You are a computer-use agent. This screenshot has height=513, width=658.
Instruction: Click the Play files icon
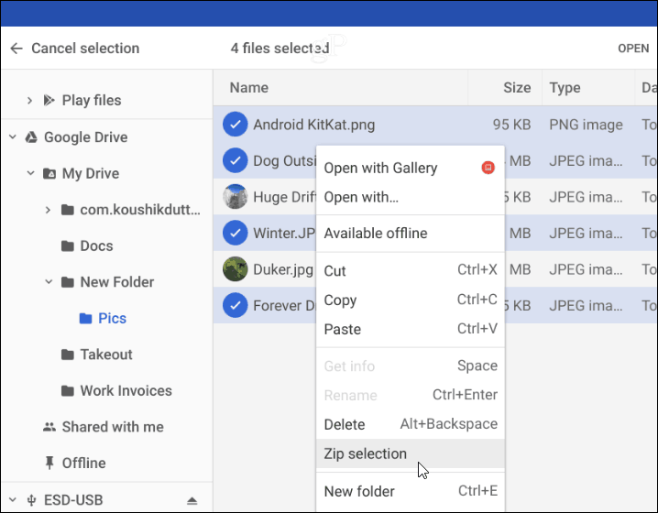pyautogui.click(x=49, y=100)
